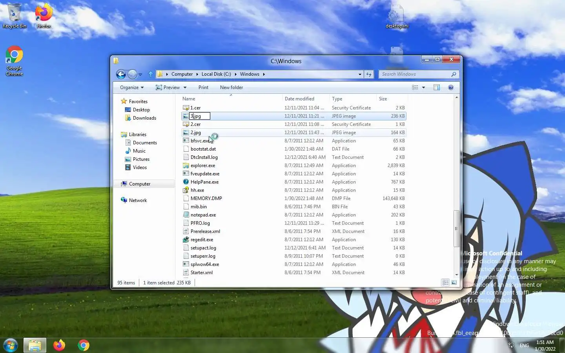565x353 pixels.
Task: Select the hh.exe file icon
Action: [x=186, y=190]
